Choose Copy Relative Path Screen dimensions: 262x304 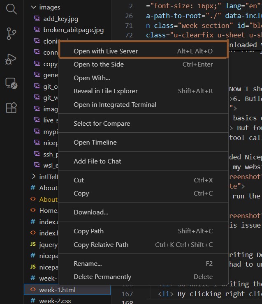[x=143, y=245]
